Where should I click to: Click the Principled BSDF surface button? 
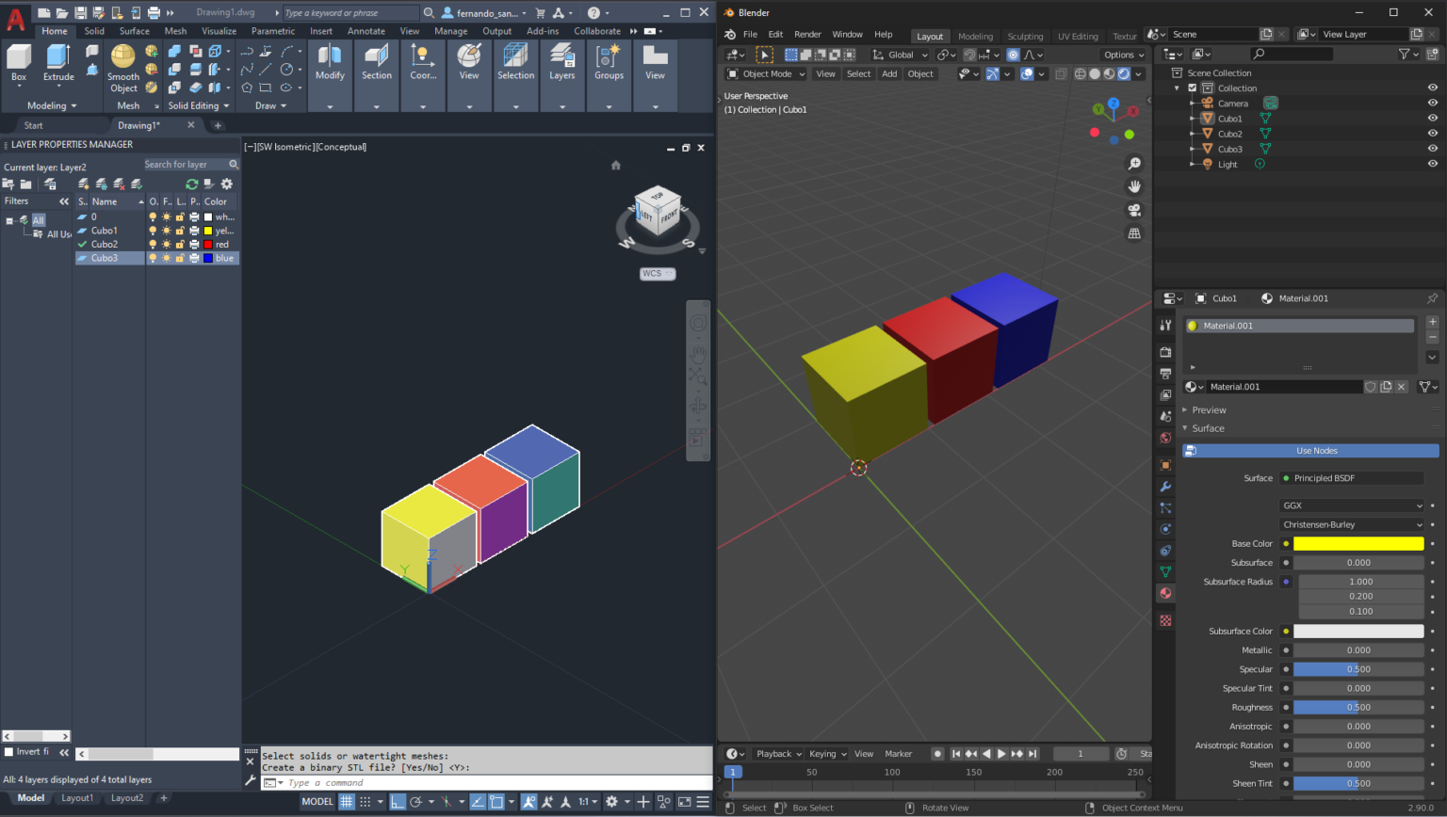[x=1351, y=477]
